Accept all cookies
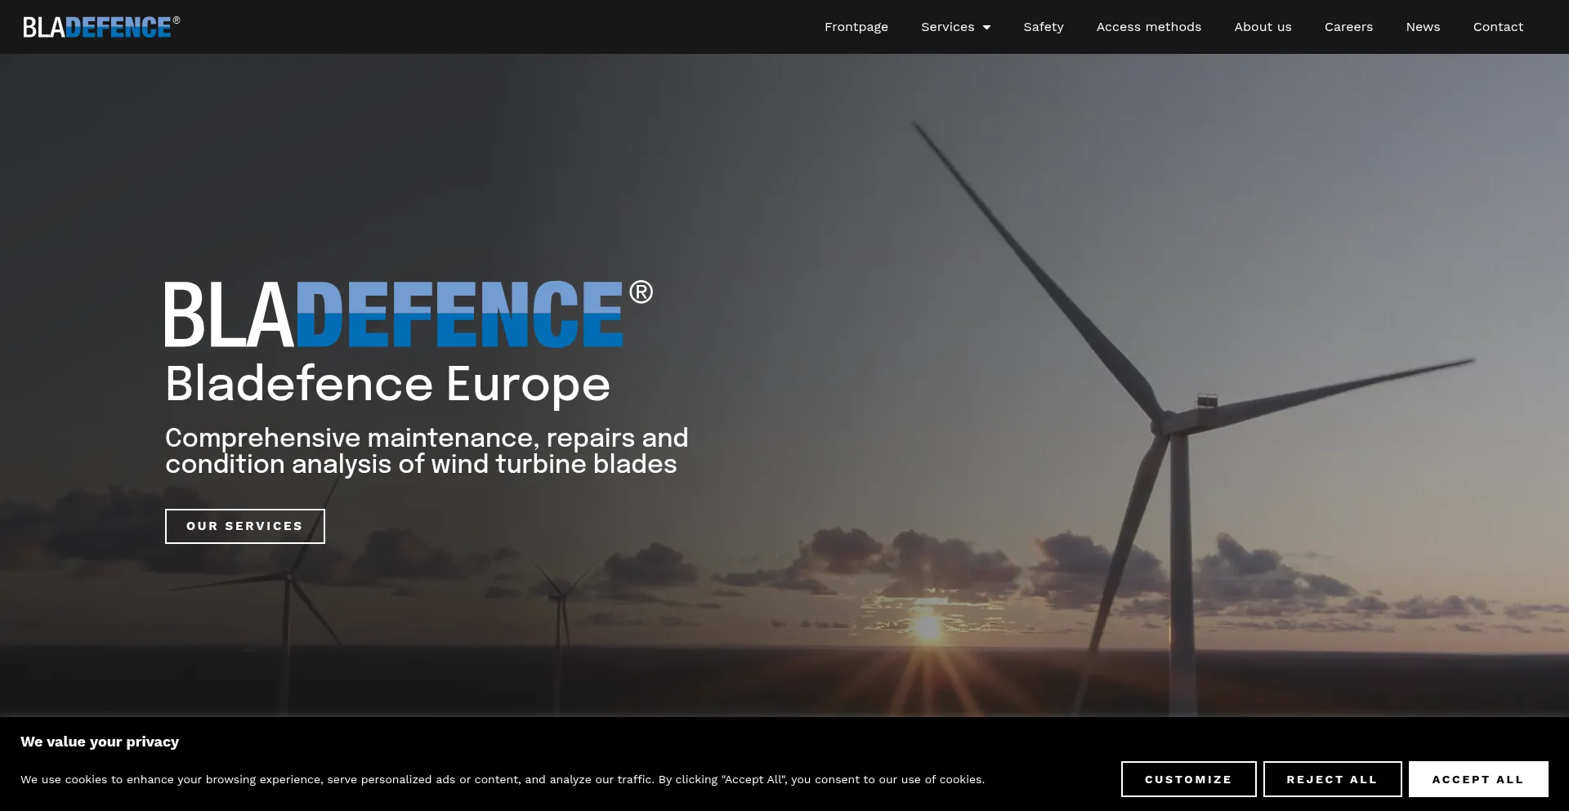Screen dimensions: 1569x811 click(1477, 779)
